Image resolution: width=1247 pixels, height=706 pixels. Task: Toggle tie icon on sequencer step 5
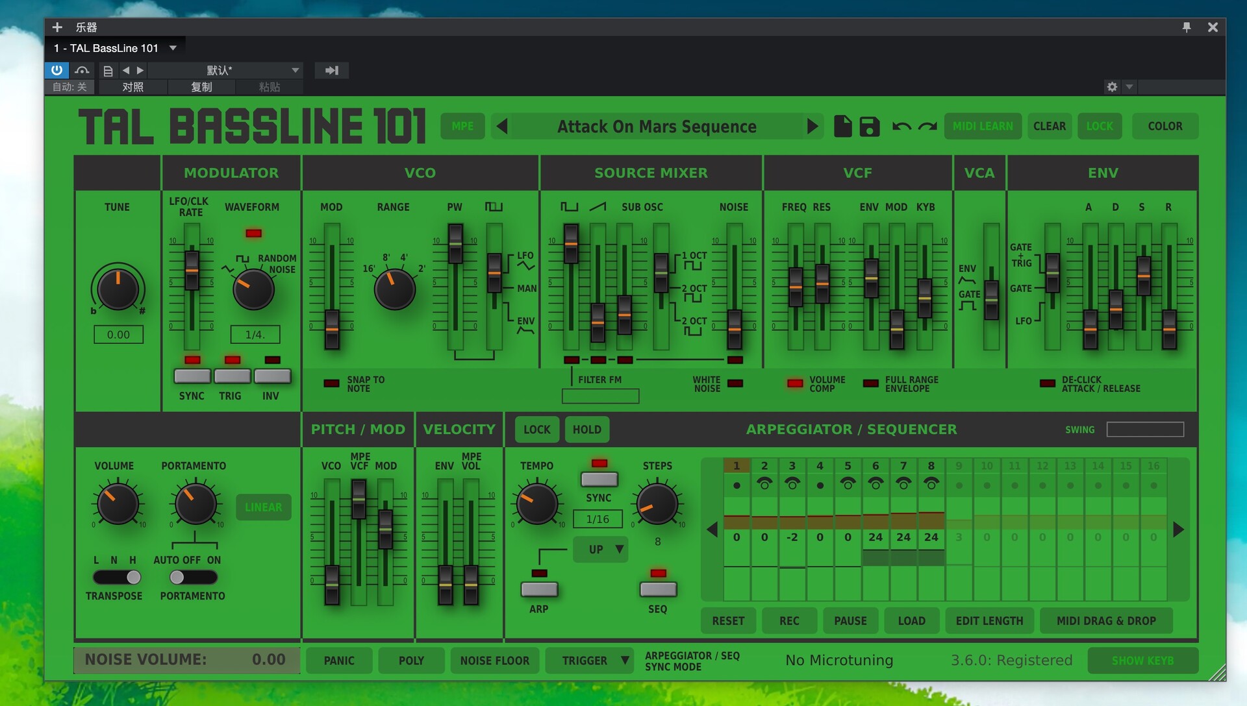848,484
